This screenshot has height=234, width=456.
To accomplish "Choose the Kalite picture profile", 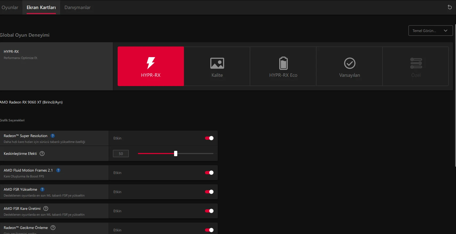I will click(217, 66).
